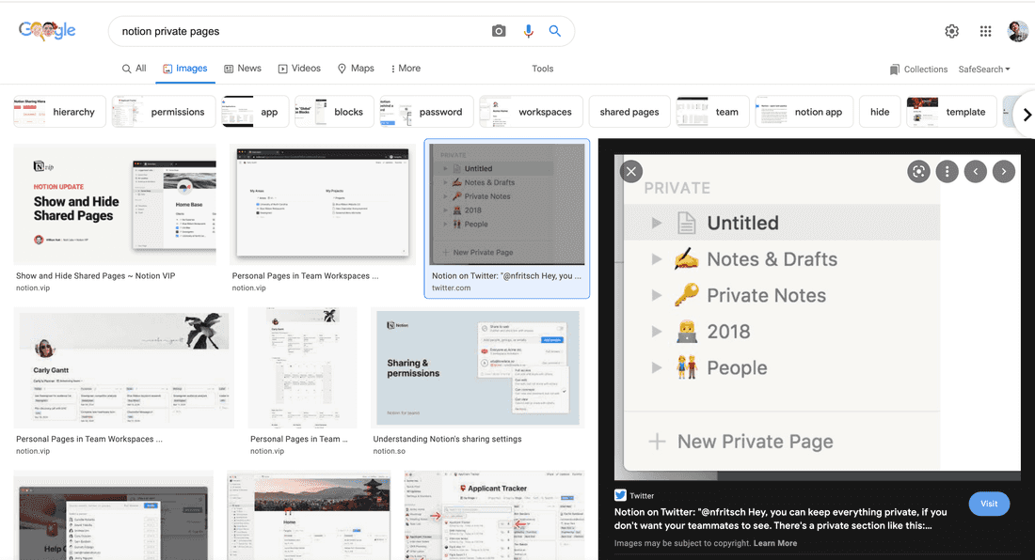Viewport: 1035px width, 560px height.
Task: Search by image using the camera icon
Action: pyautogui.click(x=499, y=31)
